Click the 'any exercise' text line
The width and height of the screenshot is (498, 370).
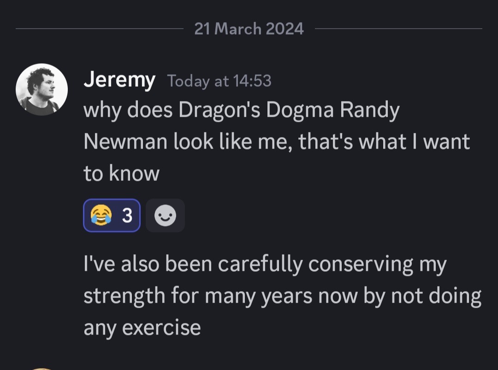click(x=142, y=328)
